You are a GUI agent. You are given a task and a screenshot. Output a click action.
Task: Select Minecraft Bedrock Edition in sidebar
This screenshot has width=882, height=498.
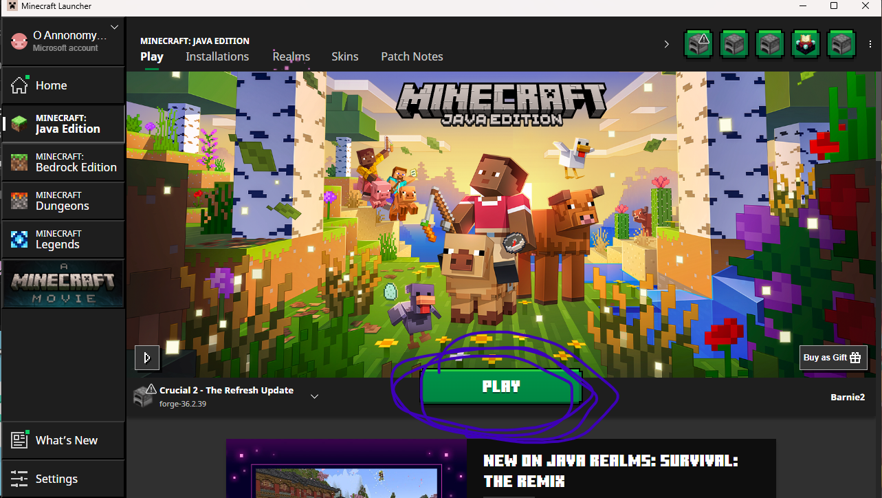pos(63,162)
